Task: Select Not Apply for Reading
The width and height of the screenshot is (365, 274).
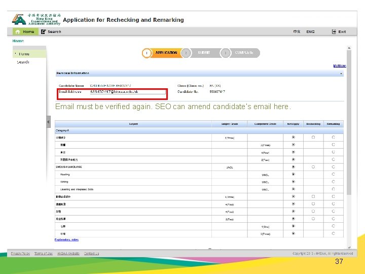Action: coord(294,174)
